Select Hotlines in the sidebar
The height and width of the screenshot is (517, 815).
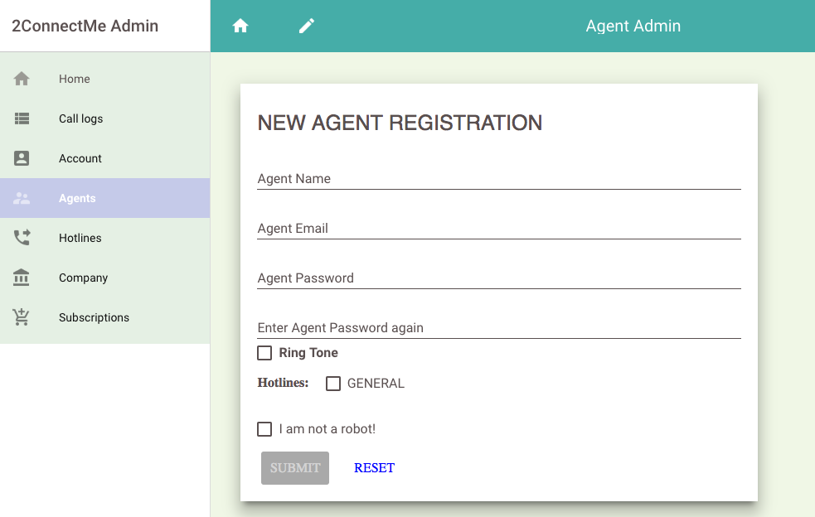pyautogui.click(x=80, y=238)
